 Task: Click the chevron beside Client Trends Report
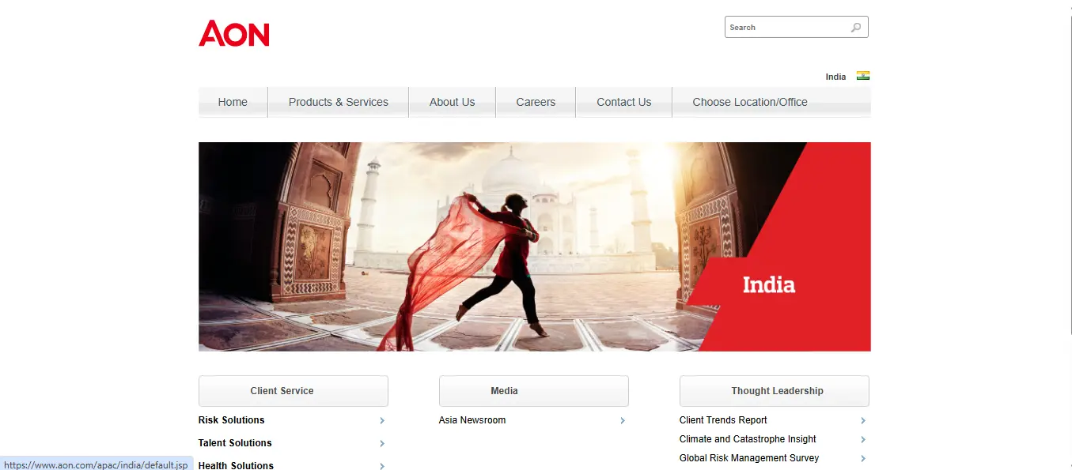(863, 420)
